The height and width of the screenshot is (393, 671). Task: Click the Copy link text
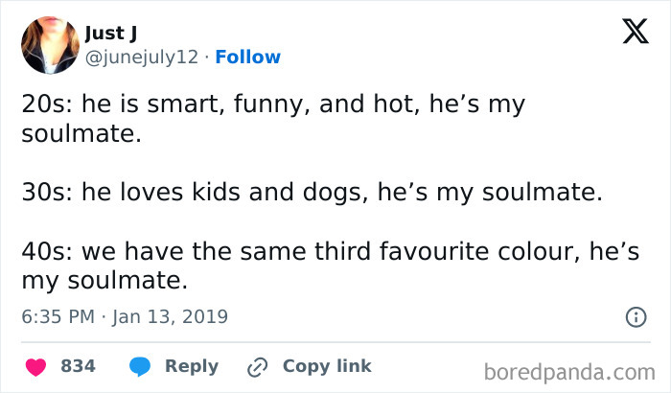tap(327, 366)
